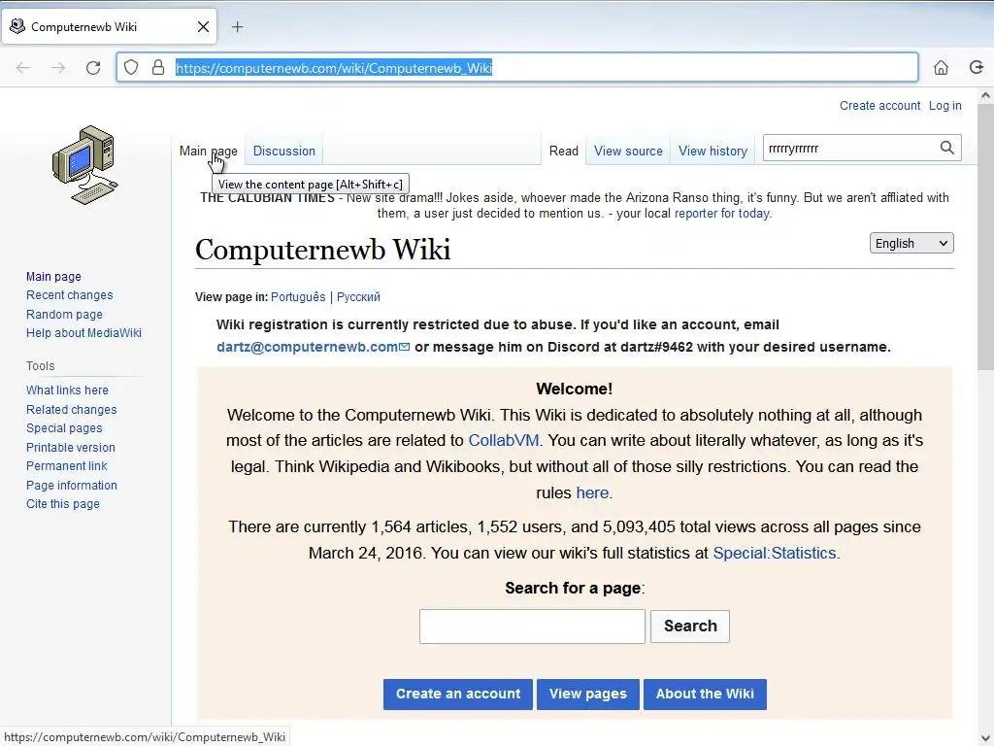Click 'reporter for today' link
The height and width of the screenshot is (746, 994).
coord(722,213)
